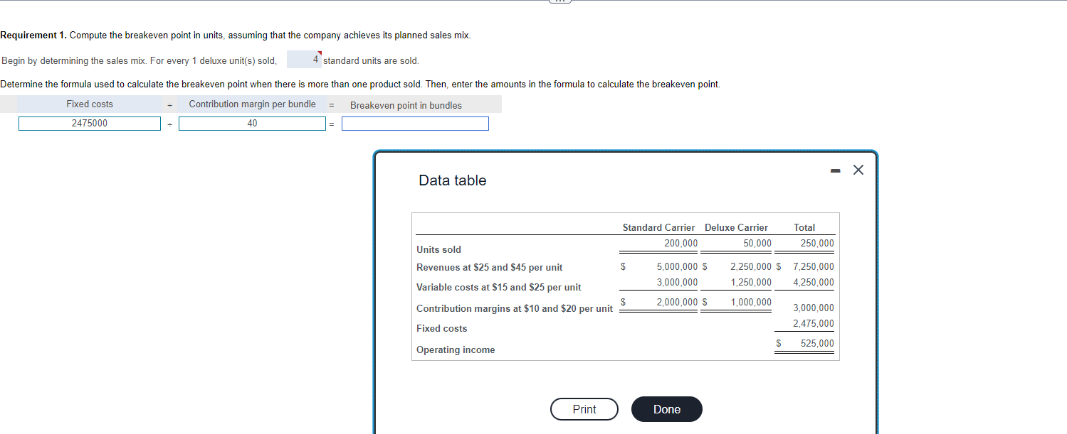The height and width of the screenshot is (434, 1067).
Task: Select the Fixed costs field showing 2475000
Action: tap(89, 123)
